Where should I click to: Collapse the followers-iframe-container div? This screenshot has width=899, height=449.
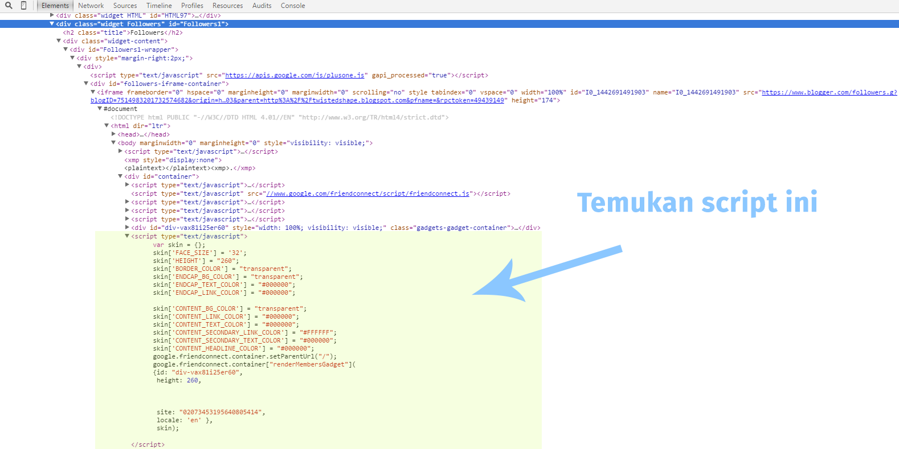point(86,84)
